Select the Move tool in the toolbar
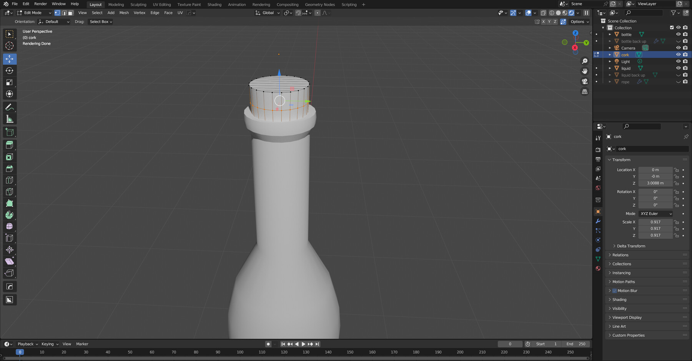Image resolution: width=692 pixels, height=361 pixels. coord(10,59)
